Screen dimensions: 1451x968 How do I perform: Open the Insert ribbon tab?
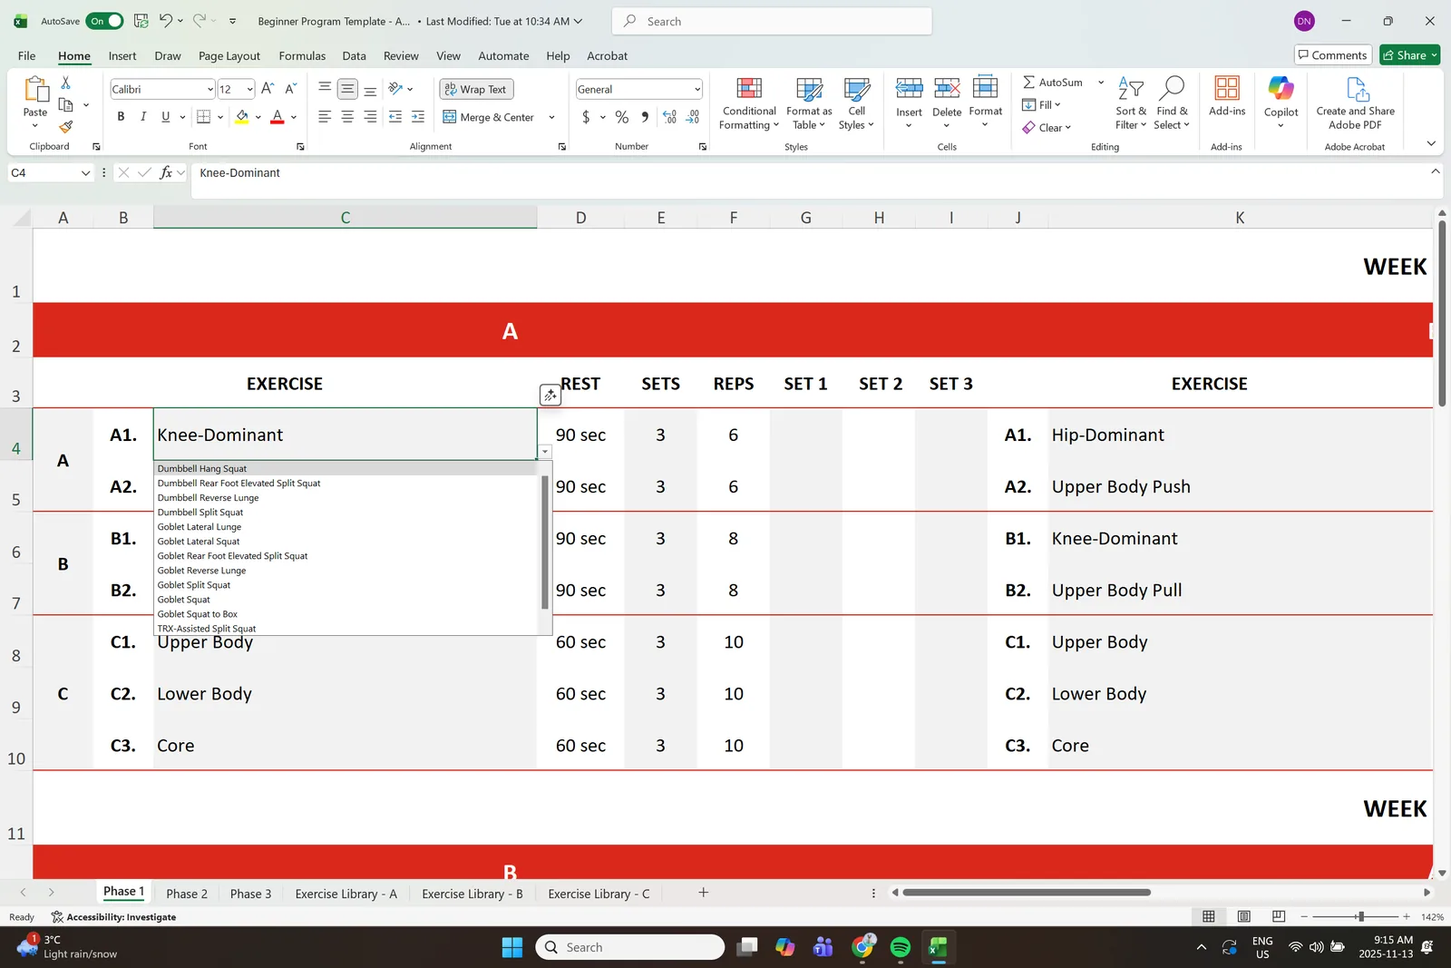coord(122,55)
